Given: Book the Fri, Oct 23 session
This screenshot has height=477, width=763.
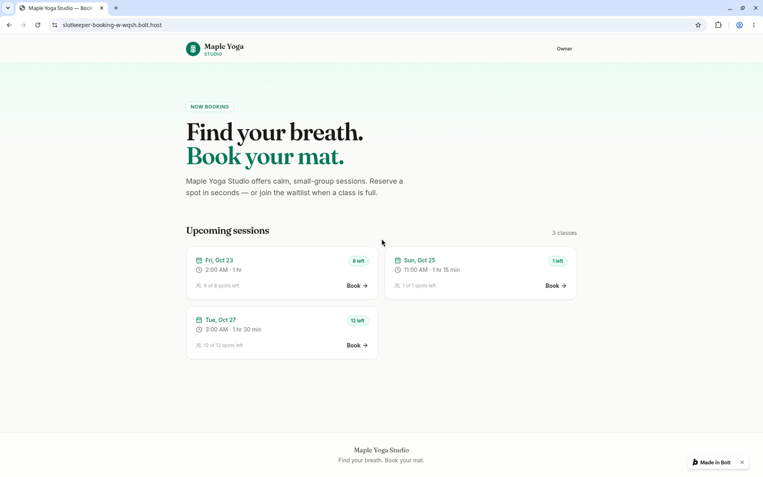Looking at the screenshot, I should [357, 286].
